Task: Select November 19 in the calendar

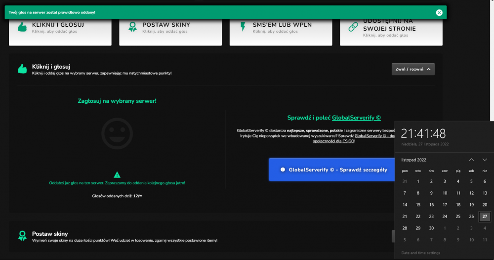Action: (471, 205)
